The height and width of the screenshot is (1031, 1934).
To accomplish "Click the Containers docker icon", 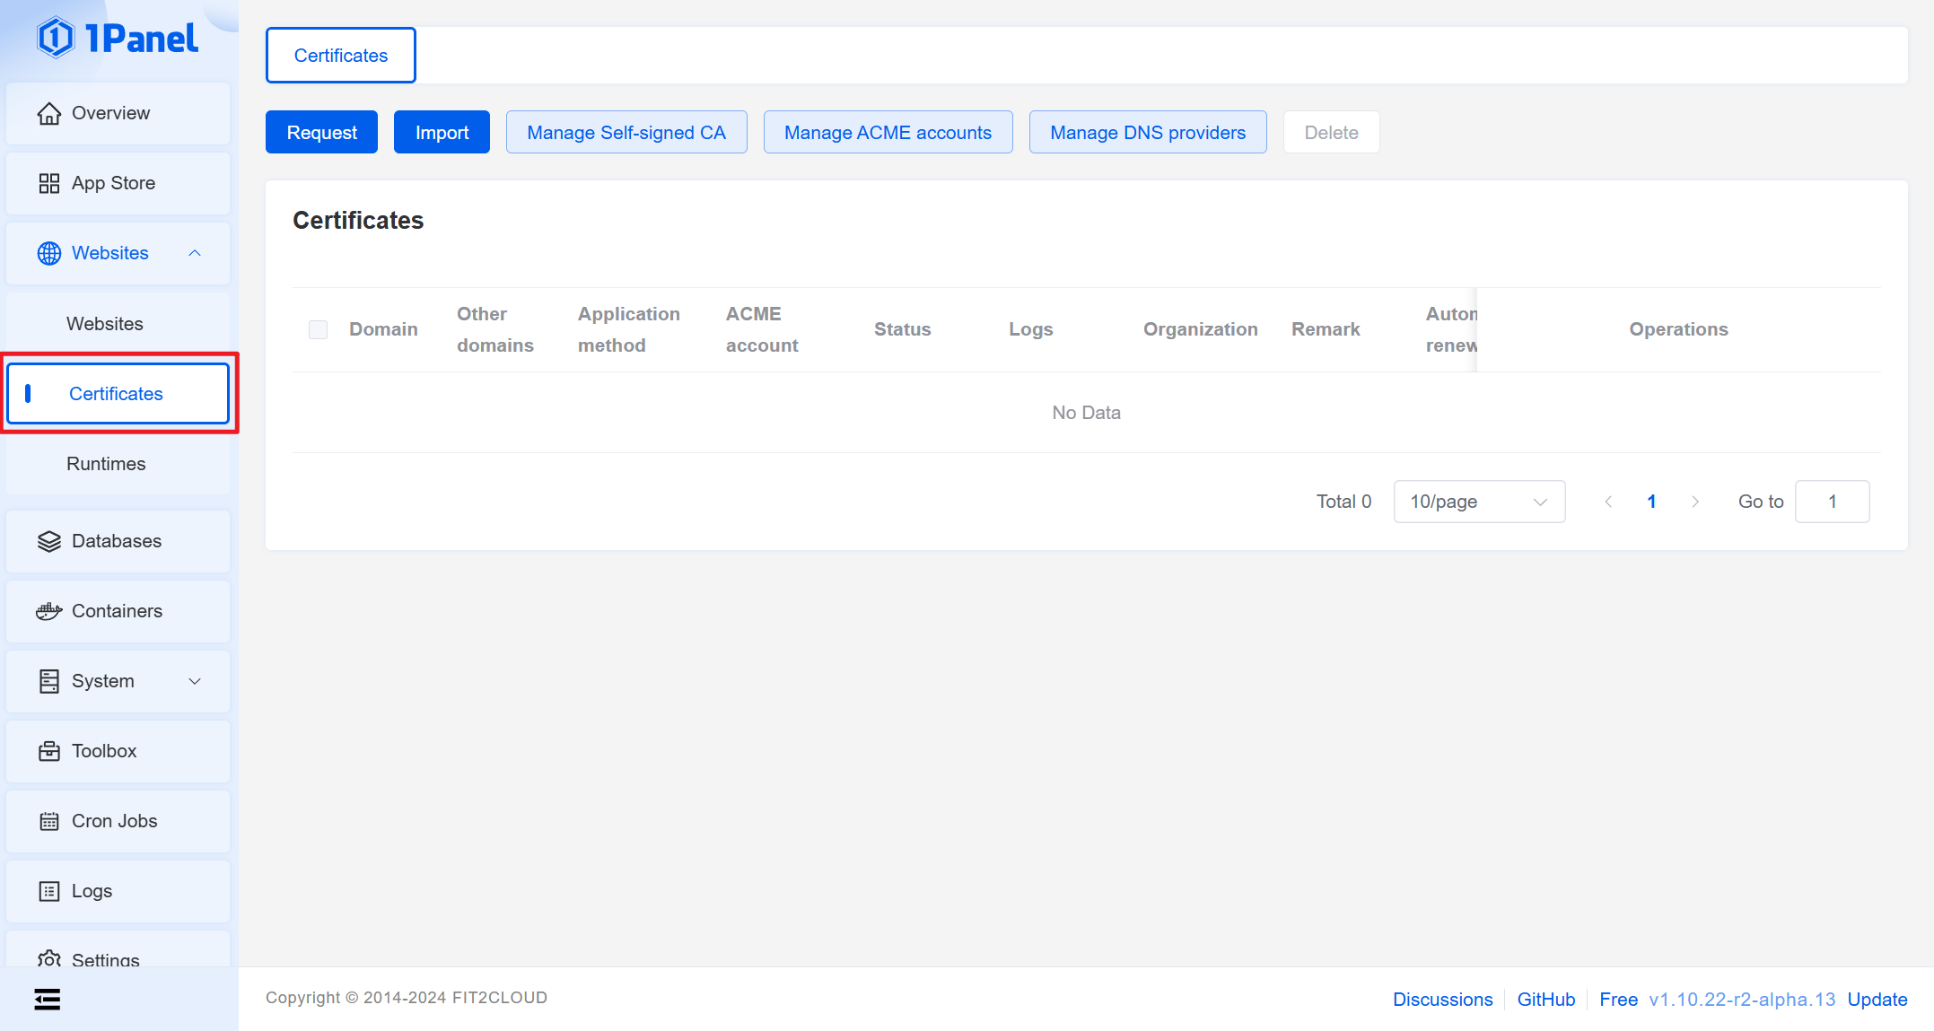I will click(49, 611).
